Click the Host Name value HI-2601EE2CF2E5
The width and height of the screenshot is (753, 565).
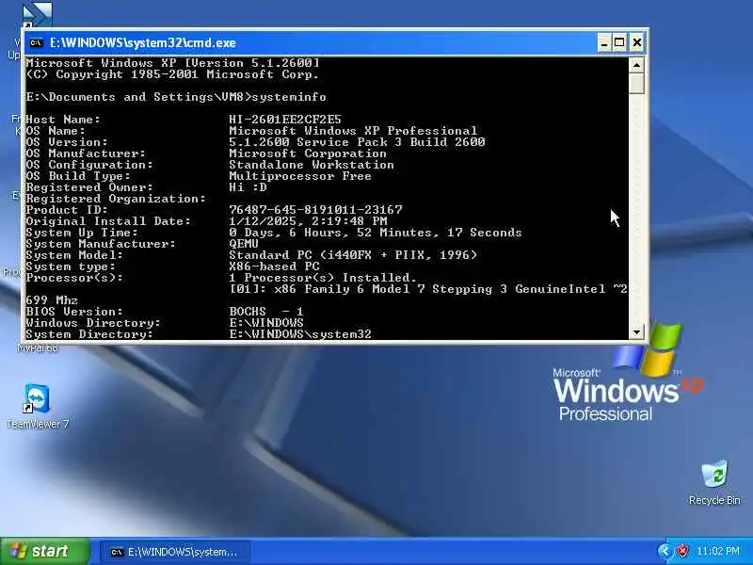point(285,120)
